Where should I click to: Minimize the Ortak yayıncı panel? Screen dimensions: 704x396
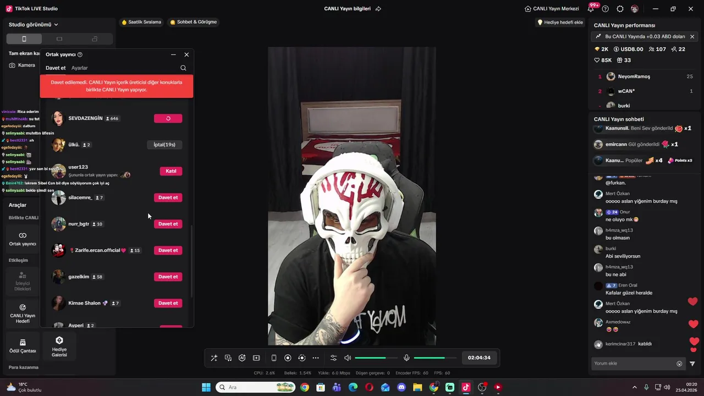[x=173, y=54]
